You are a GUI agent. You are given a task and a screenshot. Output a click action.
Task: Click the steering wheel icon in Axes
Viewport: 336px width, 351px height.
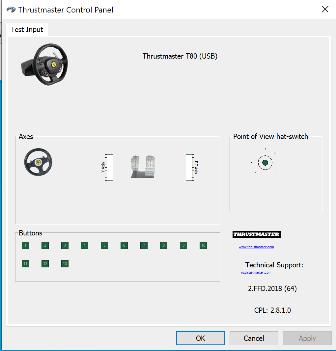(x=38, y=162)
